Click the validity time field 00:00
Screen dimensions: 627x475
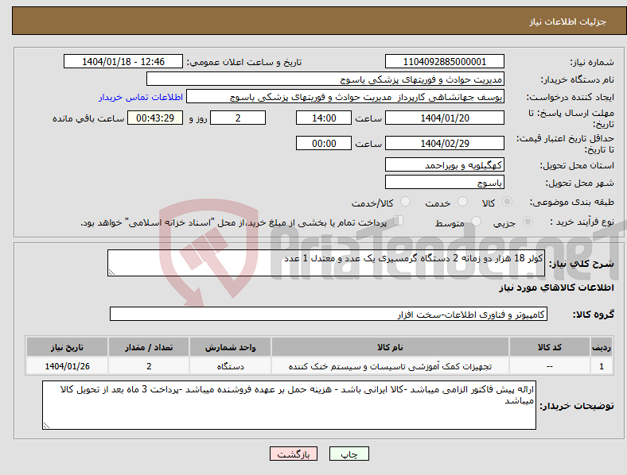(x=324, y=143)
